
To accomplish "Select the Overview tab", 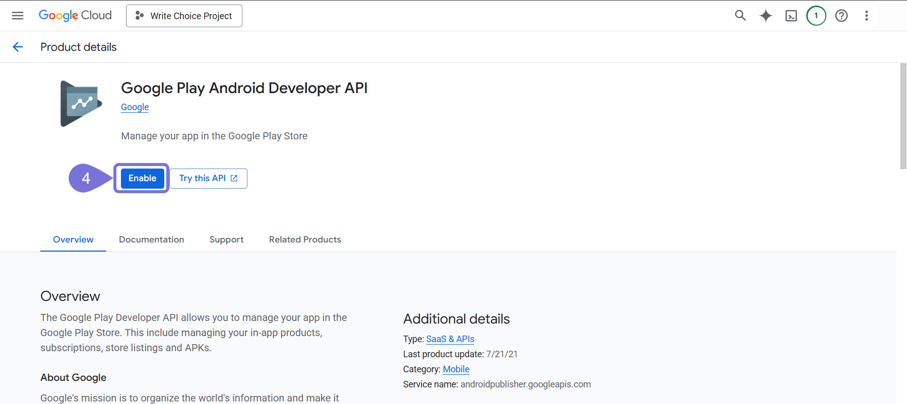I will click(x=73, y=239).
